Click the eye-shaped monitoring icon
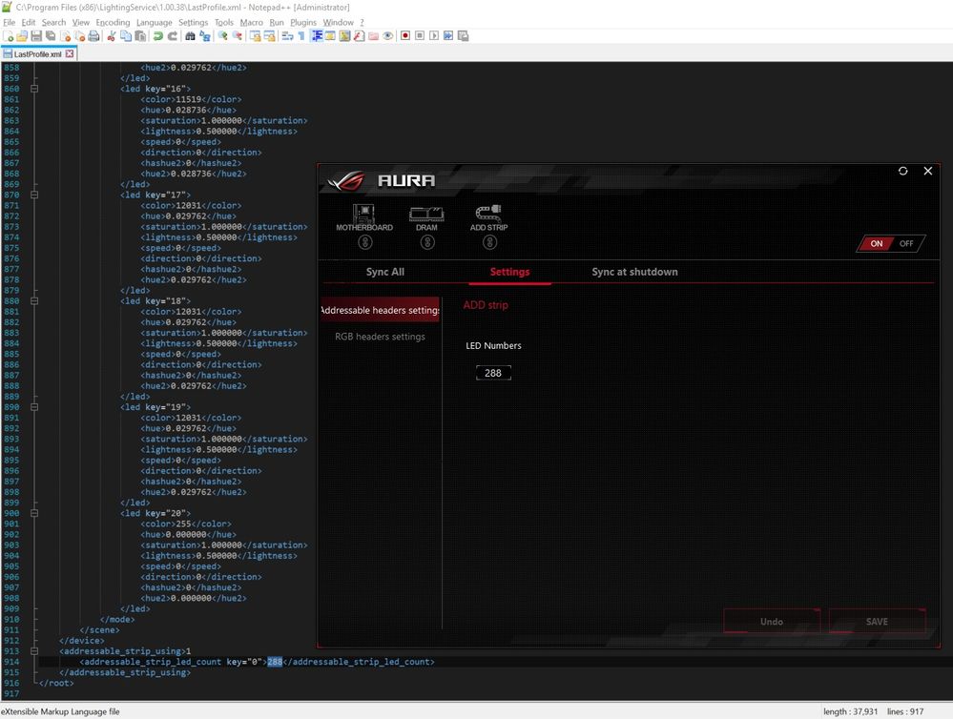 point(387,36)
